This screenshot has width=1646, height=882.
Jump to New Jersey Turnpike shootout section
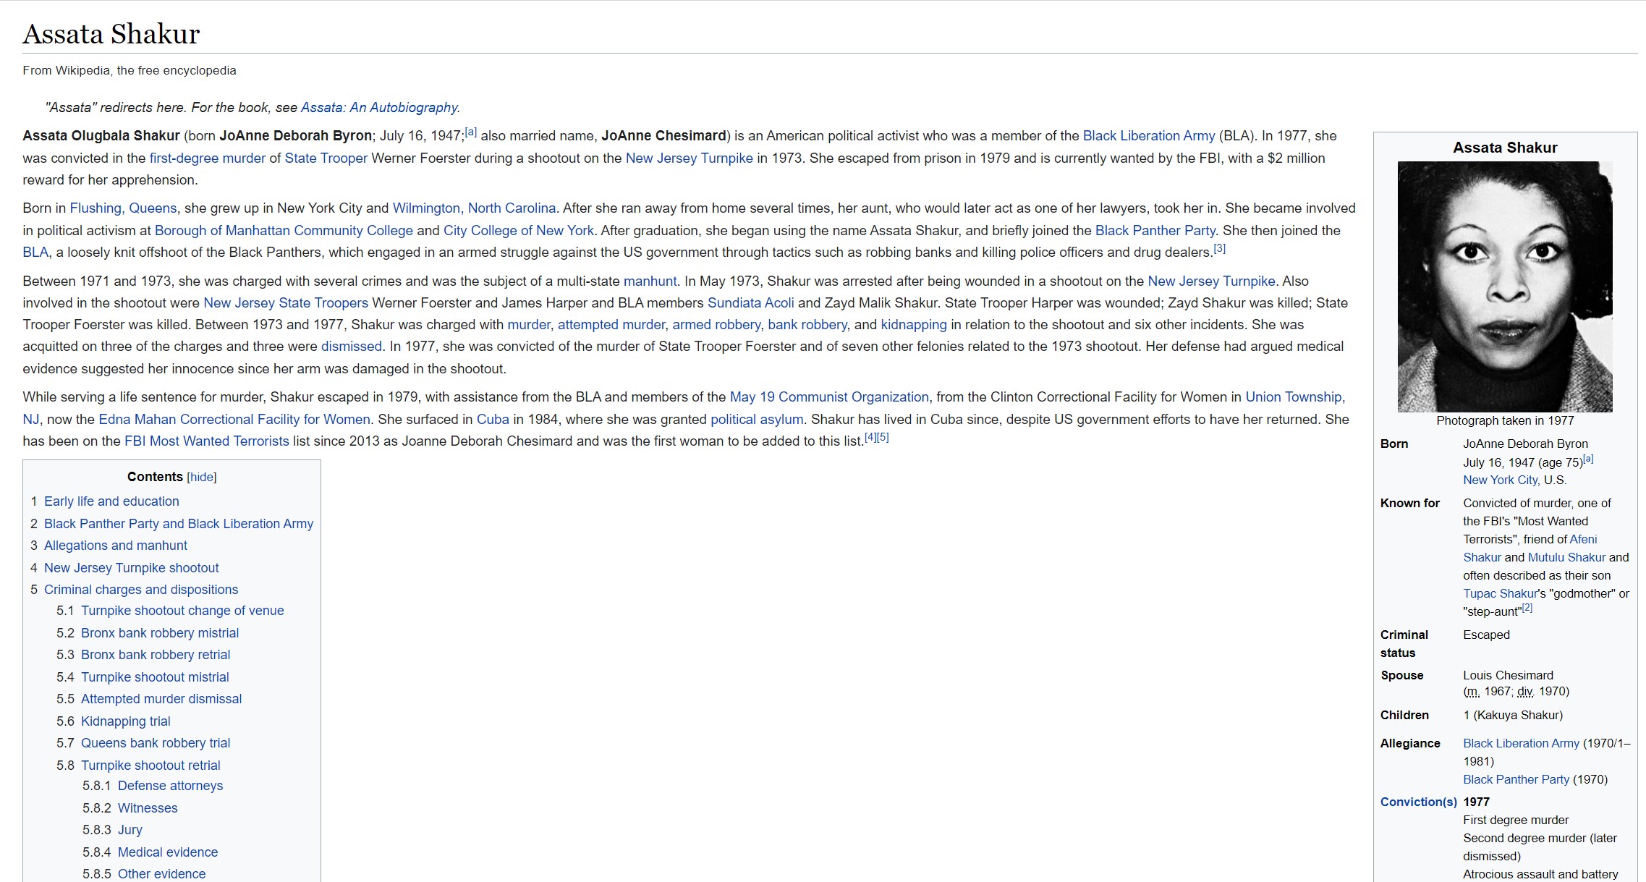point(131,568)
